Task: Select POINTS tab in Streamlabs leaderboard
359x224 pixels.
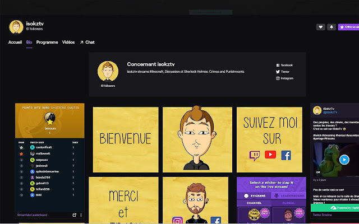Action: tap(27, 108)
